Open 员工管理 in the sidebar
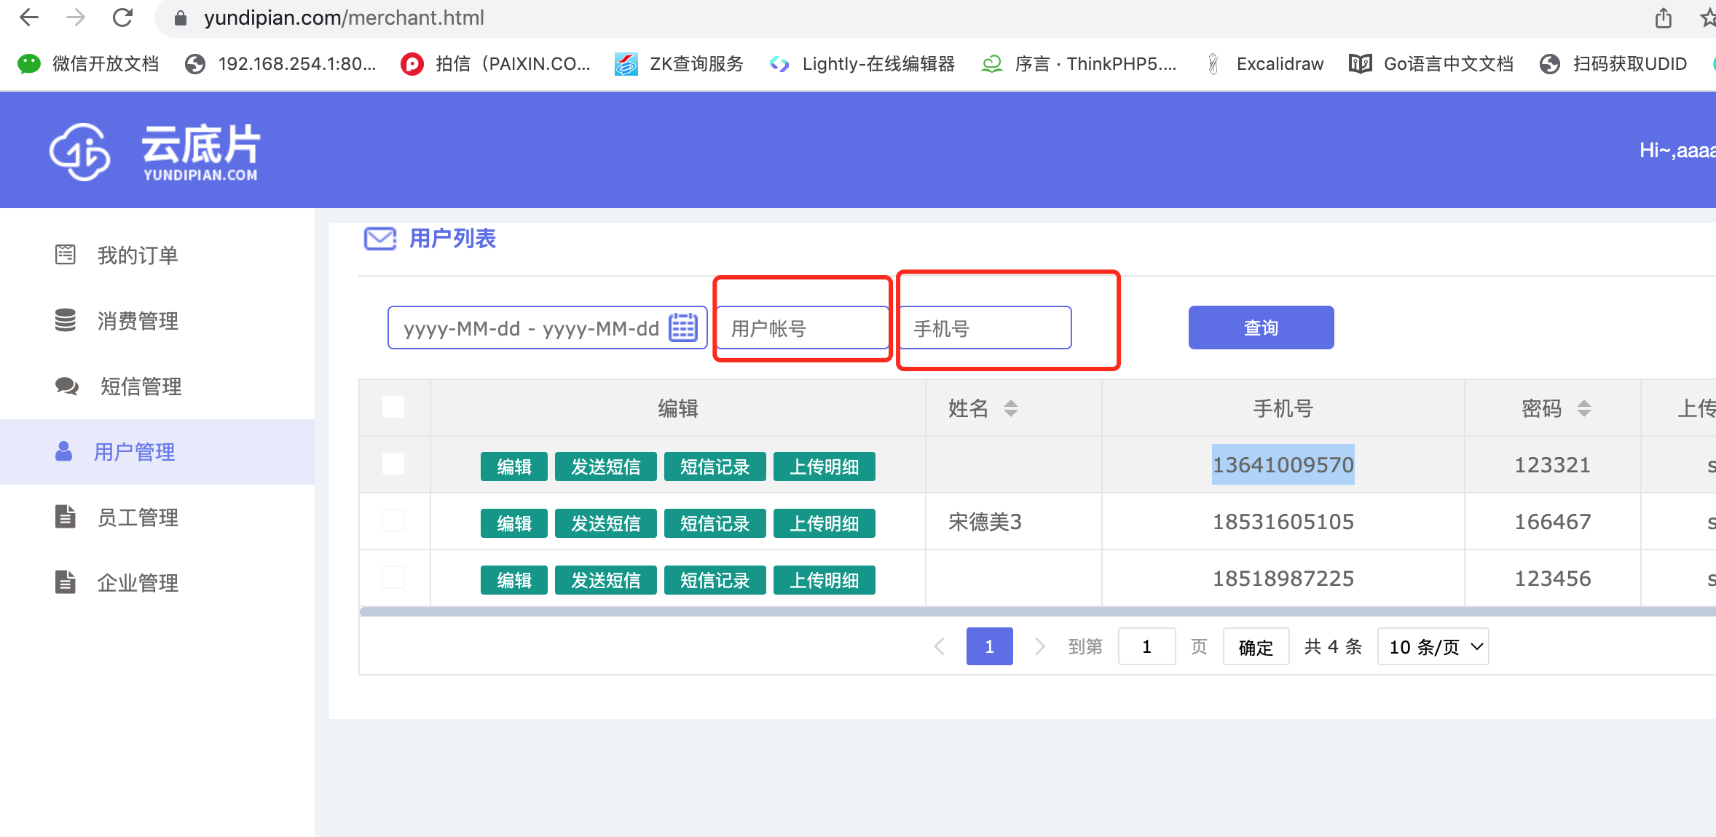This screenshot has height=837, width=1716. pos(137,517)
